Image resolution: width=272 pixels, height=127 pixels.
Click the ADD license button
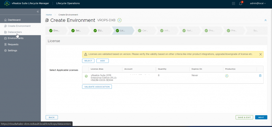[x=103, y=61]
